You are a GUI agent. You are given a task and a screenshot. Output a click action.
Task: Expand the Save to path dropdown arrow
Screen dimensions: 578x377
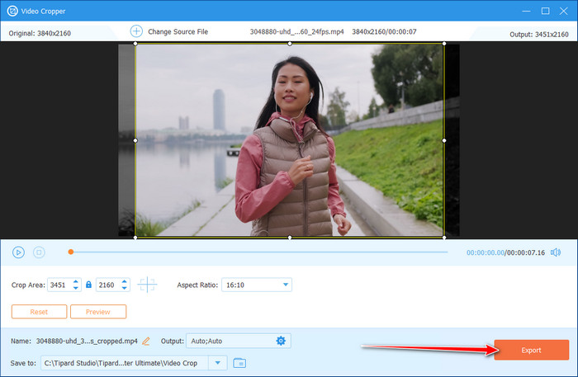pyautogui.click(x=218, y=363)
